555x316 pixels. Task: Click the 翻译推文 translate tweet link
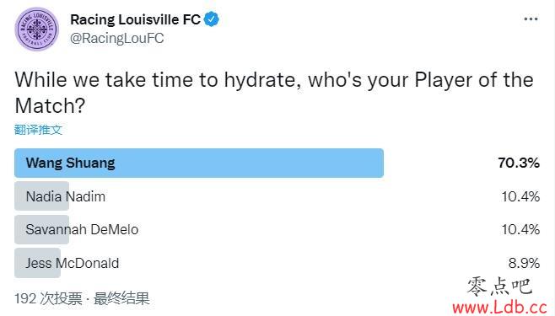(38, 130)
